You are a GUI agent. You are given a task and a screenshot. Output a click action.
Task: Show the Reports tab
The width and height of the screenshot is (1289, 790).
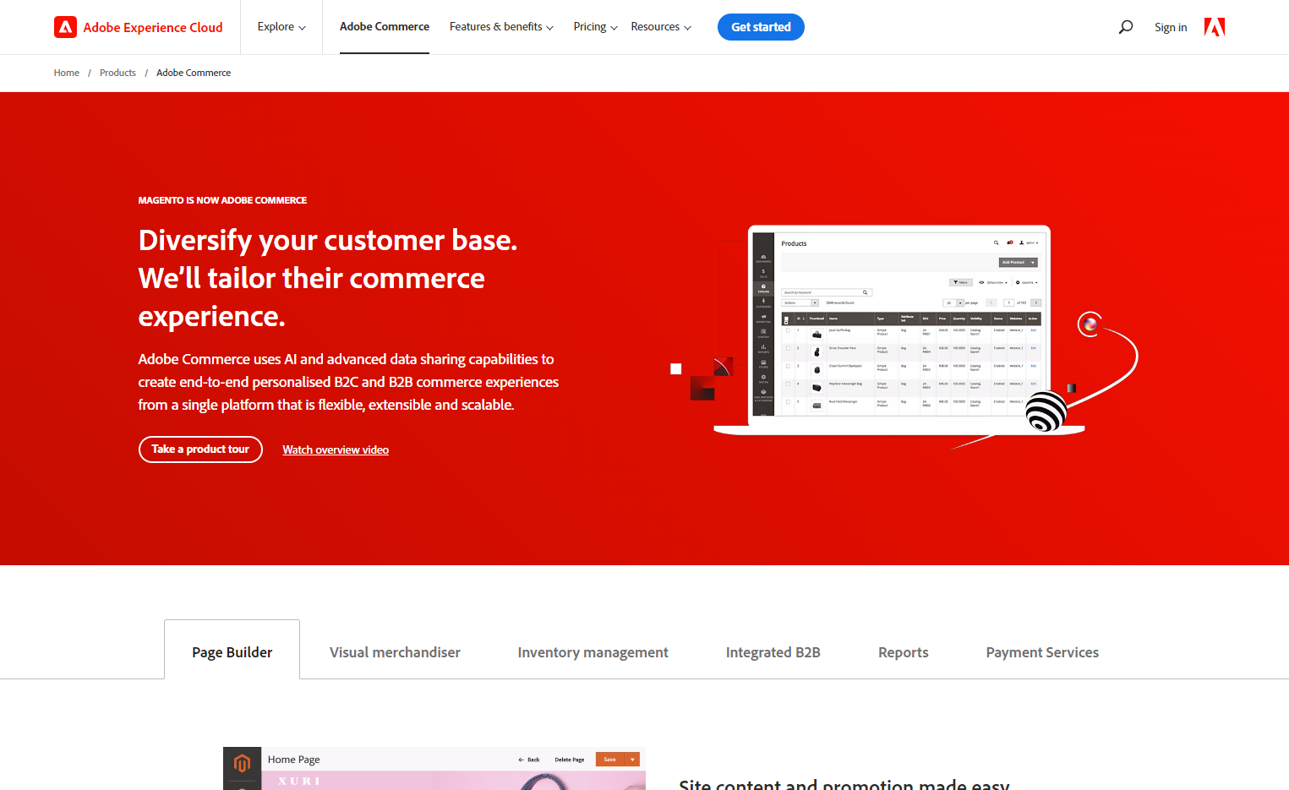pos(903,652)
